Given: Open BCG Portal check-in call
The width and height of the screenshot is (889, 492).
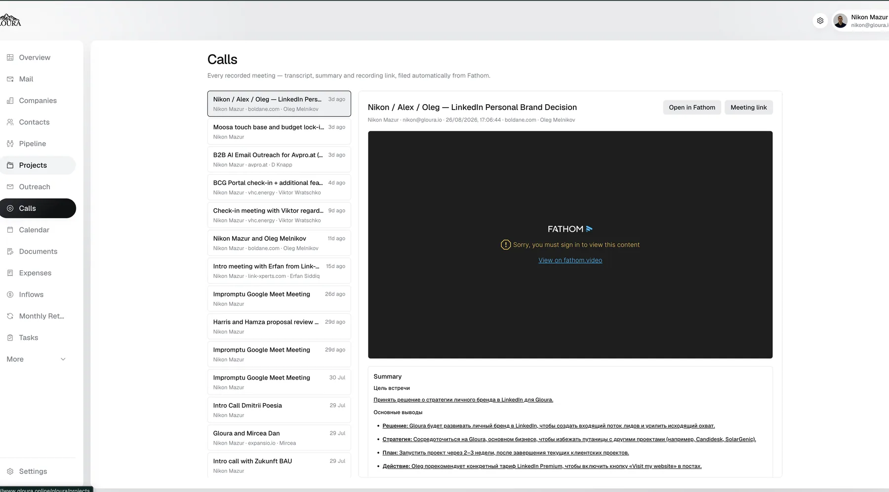Looking at the screenshot, I should coord(279,188).
